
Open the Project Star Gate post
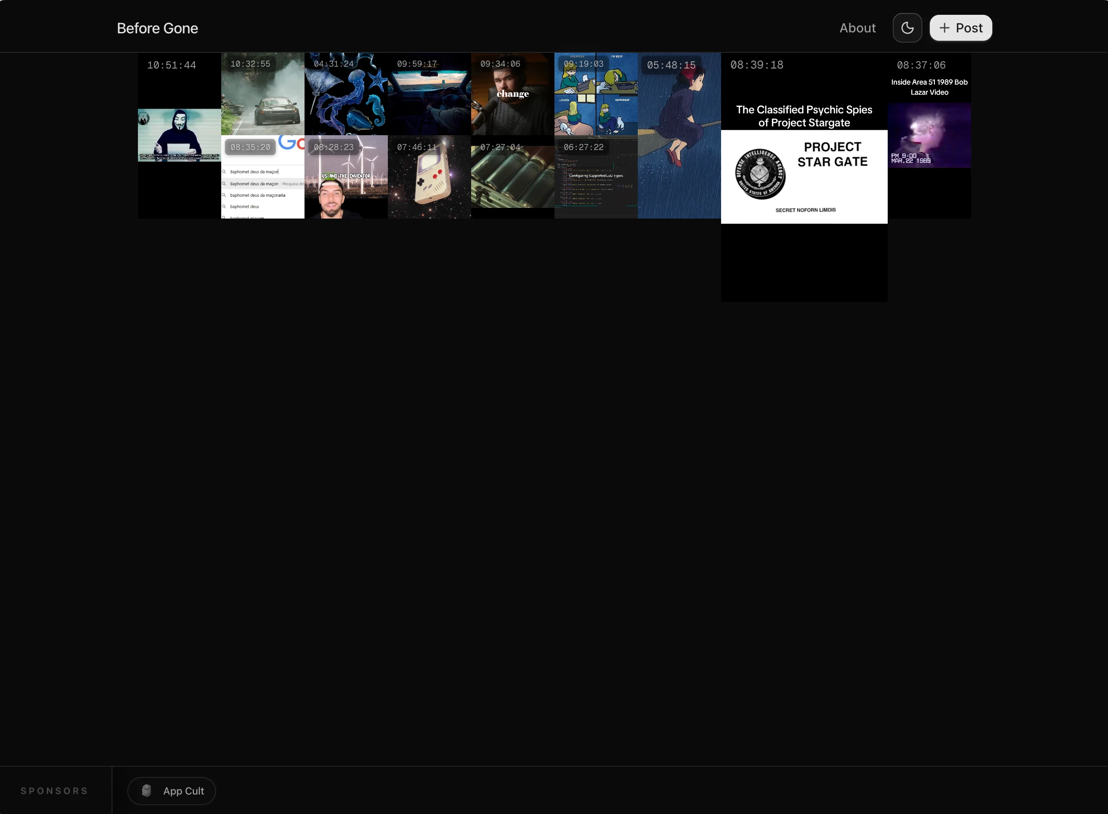point(803,176)
